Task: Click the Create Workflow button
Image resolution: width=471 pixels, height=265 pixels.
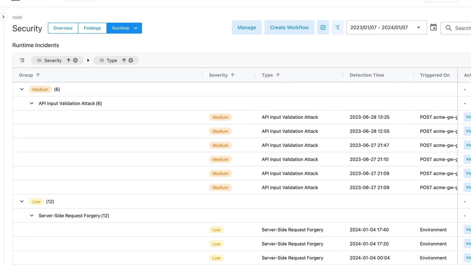Action: pyautogui.click(x=289, y=27)
